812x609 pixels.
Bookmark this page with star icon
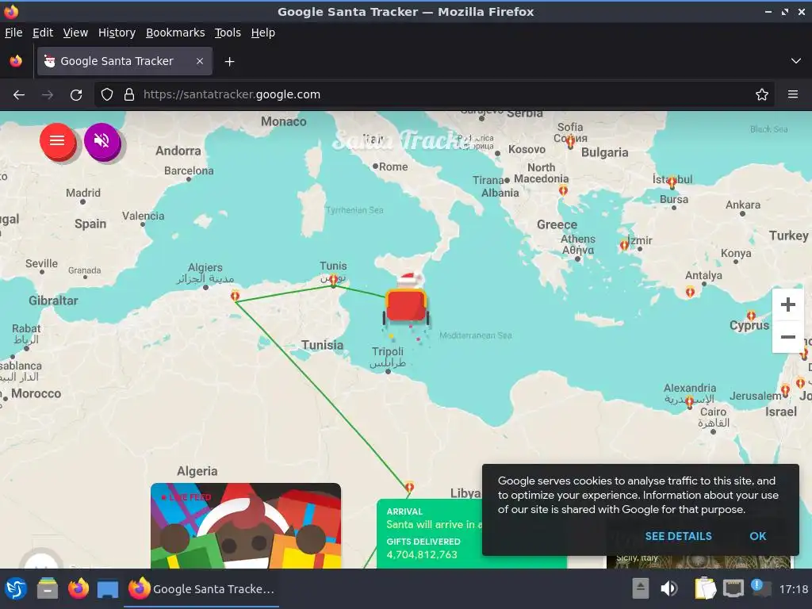click(x=761, y=95)
